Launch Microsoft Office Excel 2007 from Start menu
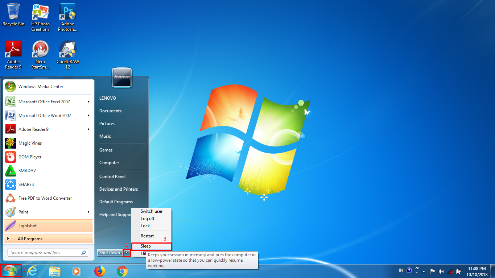 49,102
